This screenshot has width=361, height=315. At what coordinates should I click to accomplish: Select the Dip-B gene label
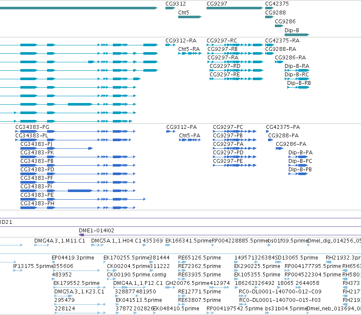click(292, 31)
